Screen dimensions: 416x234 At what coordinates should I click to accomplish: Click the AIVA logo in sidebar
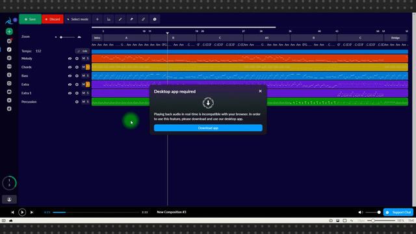8,21
